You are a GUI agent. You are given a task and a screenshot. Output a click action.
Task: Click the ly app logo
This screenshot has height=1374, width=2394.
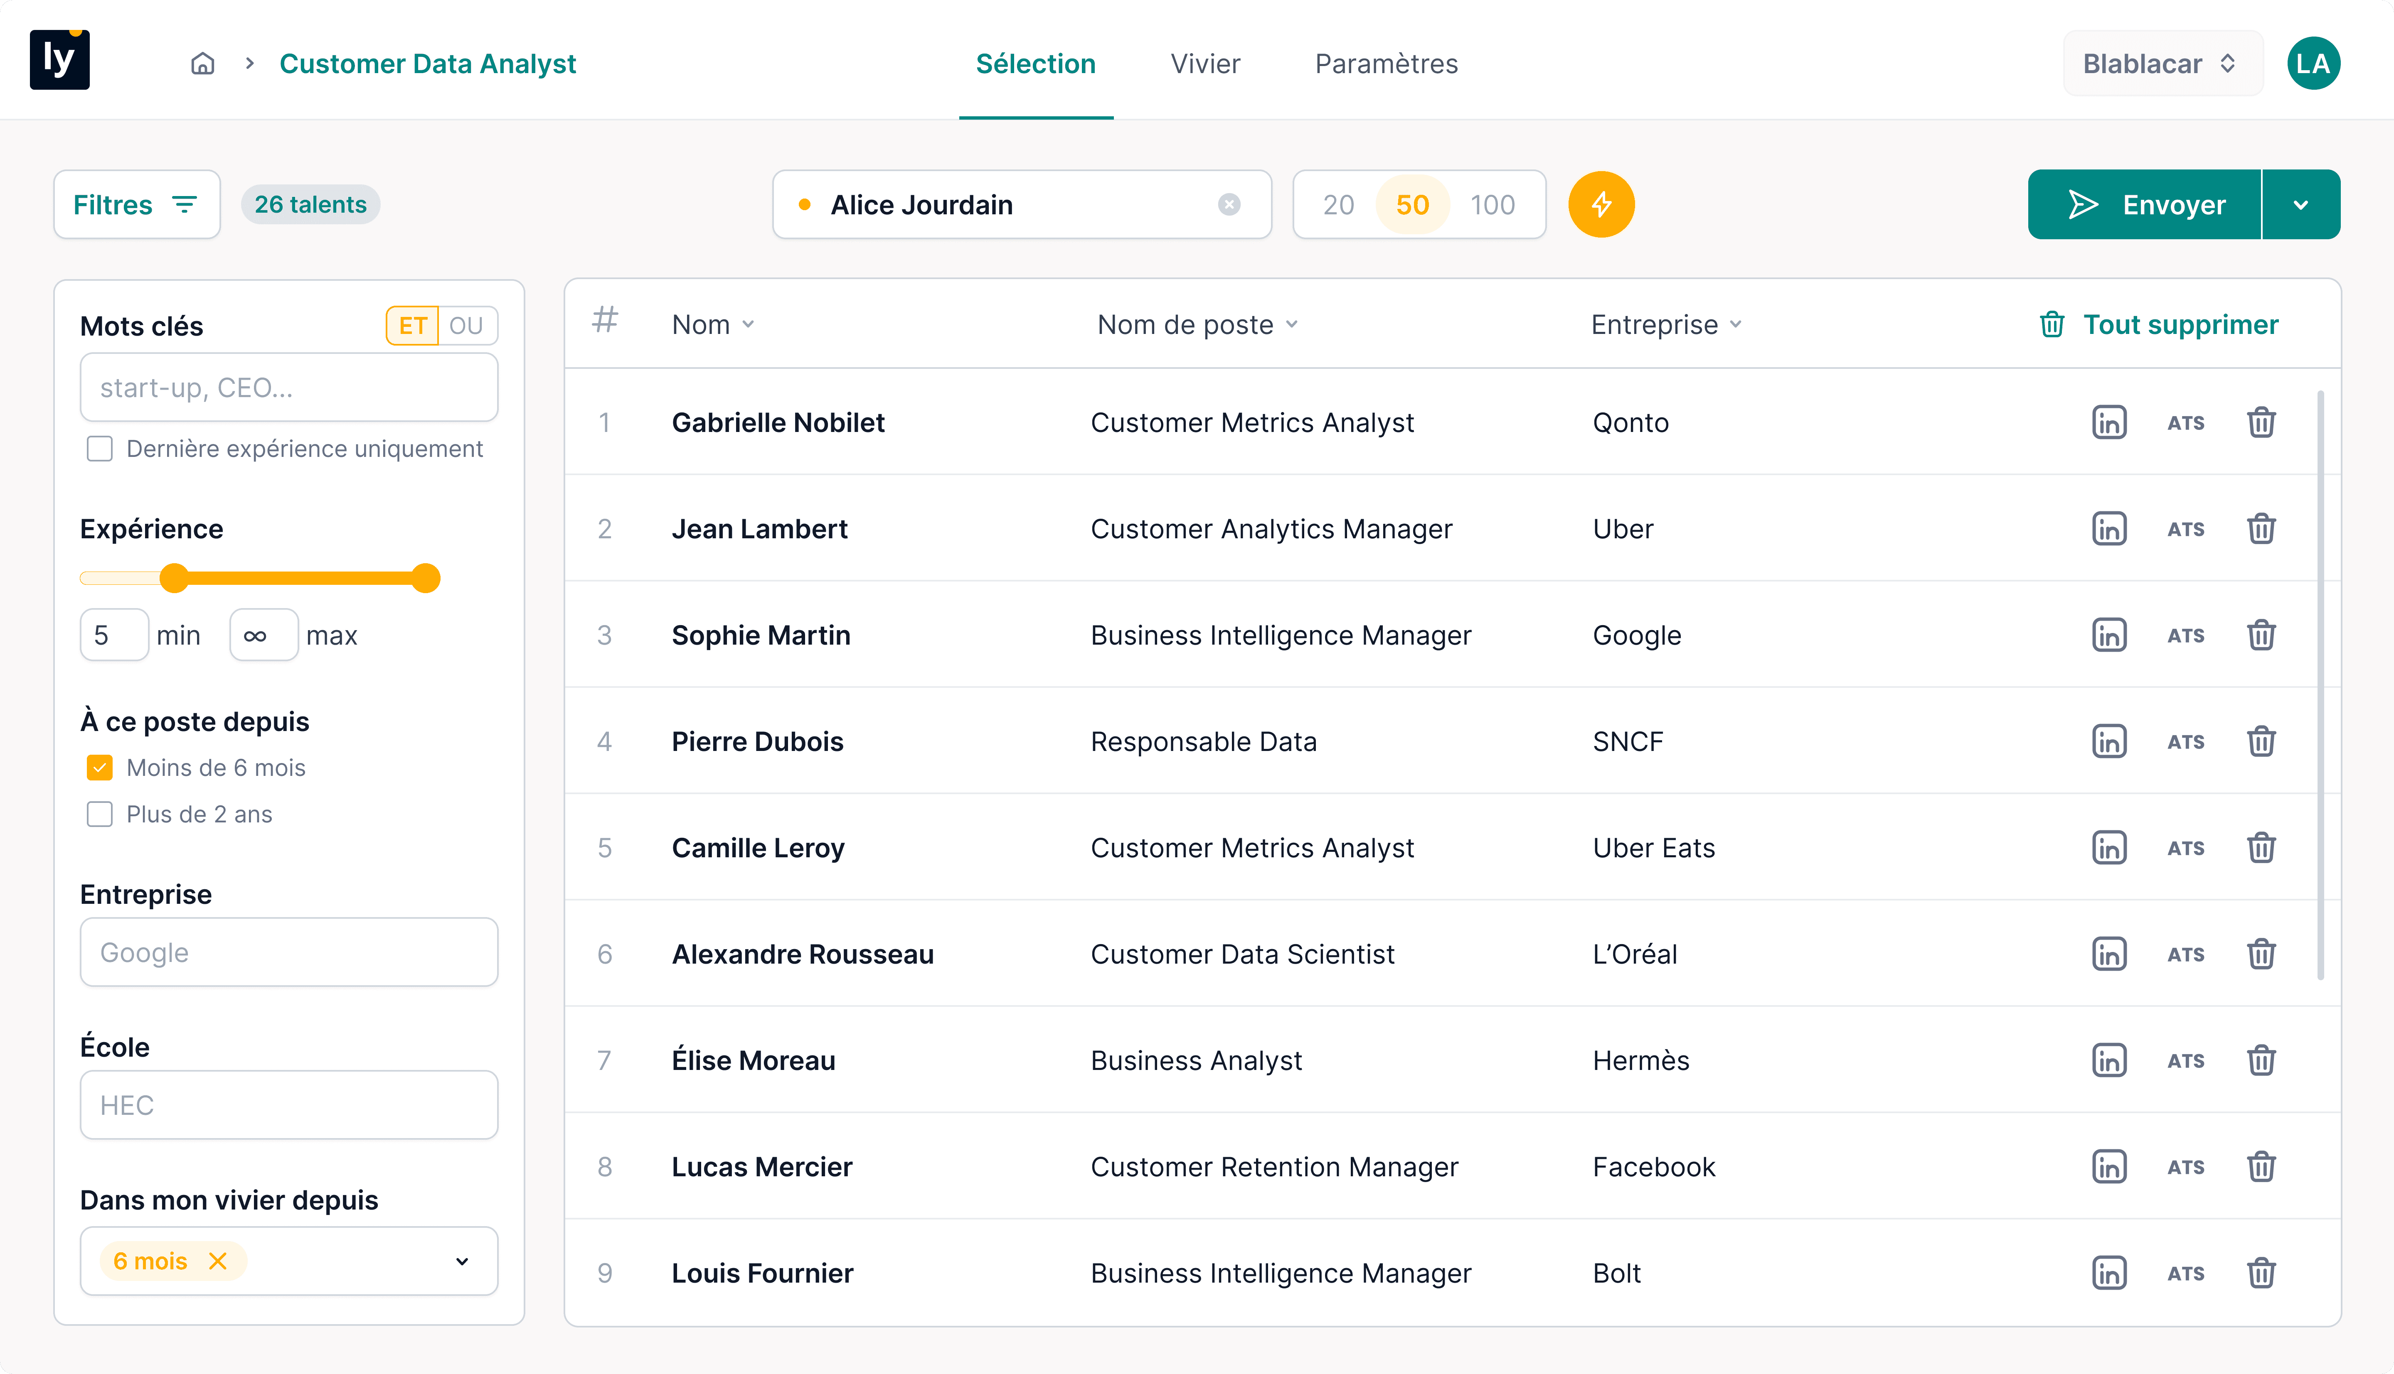(59, 60)
